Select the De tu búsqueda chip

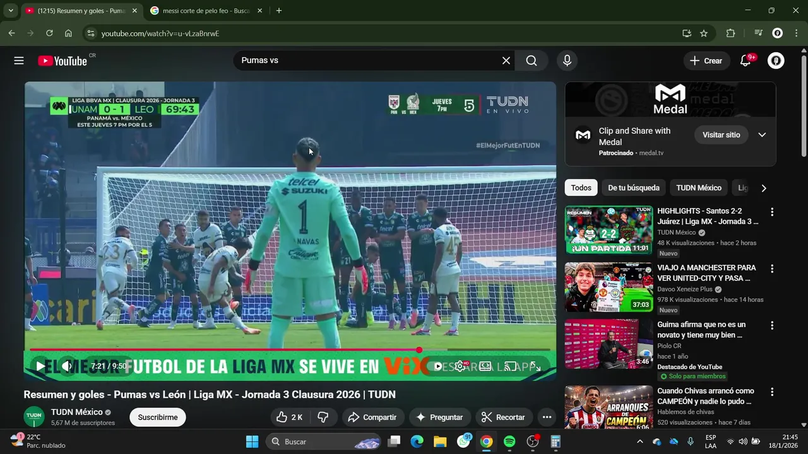click(x=634, y=188)
